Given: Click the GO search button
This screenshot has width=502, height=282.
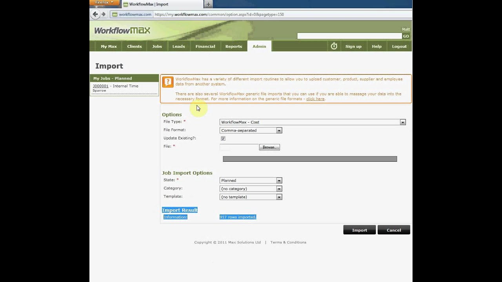Looking at the screenshot, I should tap(406, 36).
